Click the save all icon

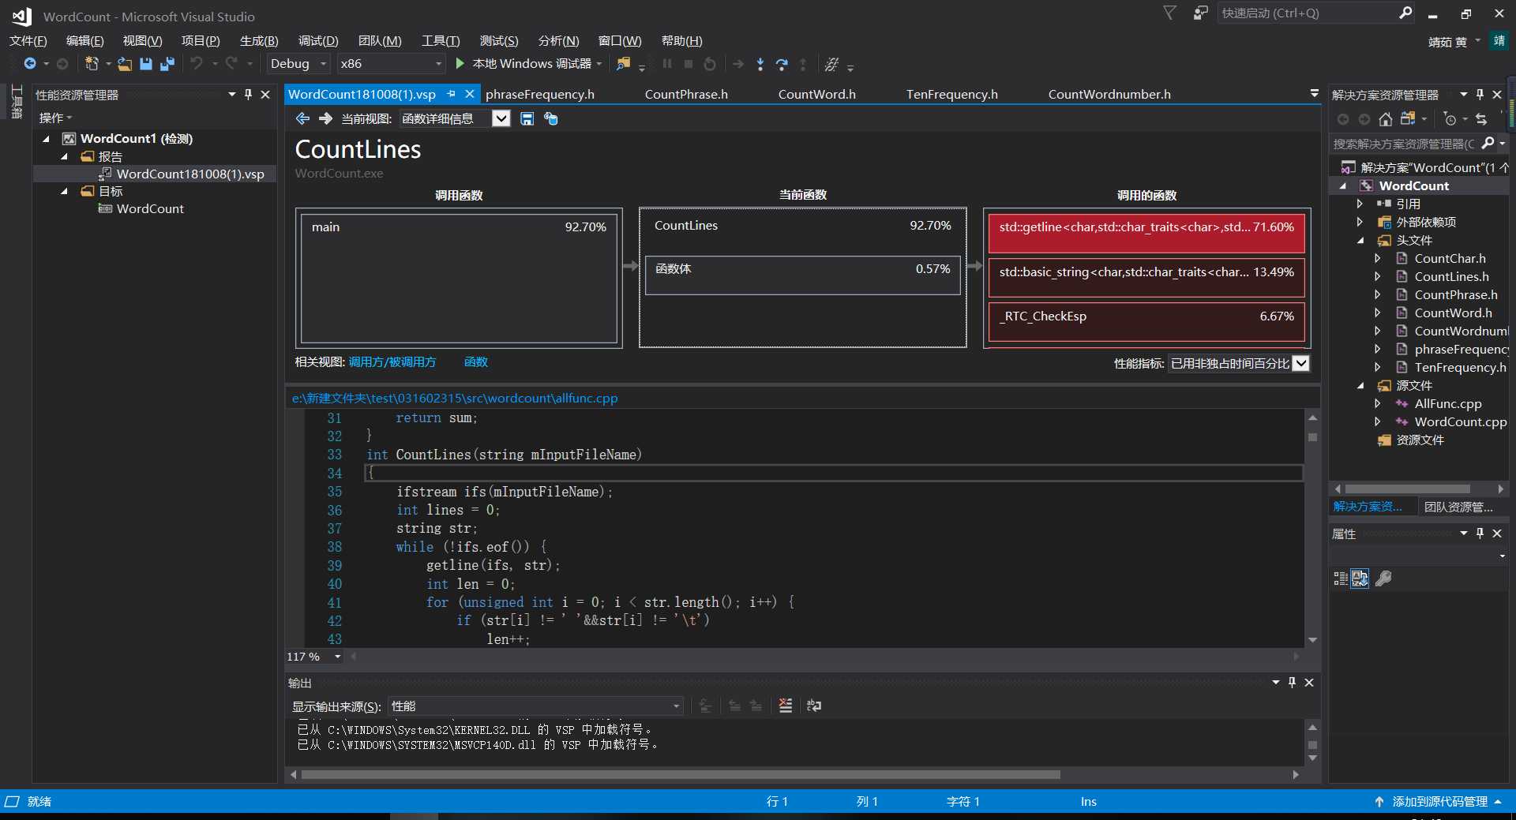[x=167, y=64]
